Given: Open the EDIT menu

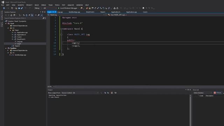Looking at the screenshot, I should tap(8, 5).
